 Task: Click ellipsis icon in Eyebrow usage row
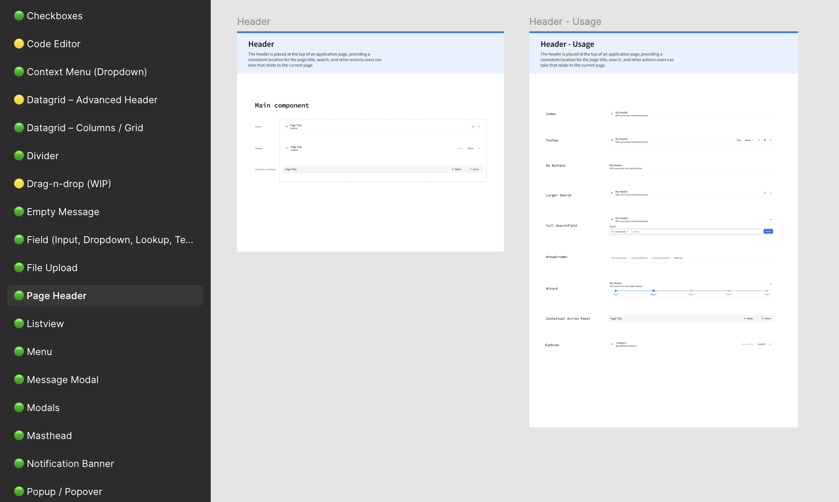tap(771, 344)
